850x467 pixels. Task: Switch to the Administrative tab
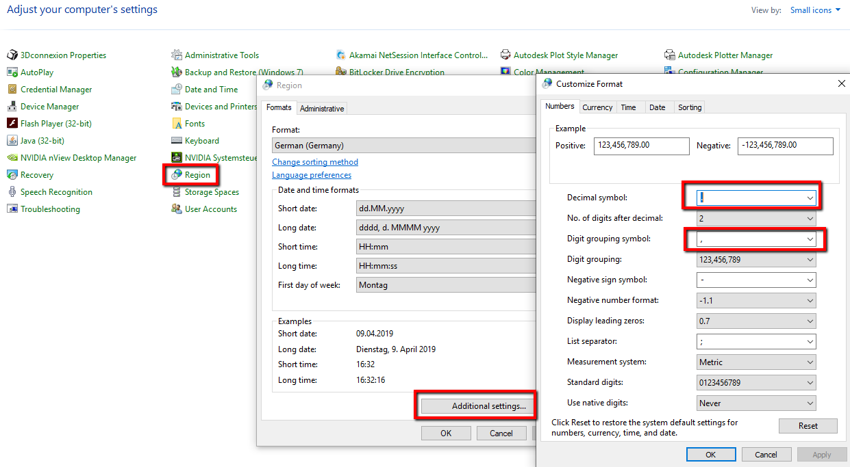pos(321,107)
